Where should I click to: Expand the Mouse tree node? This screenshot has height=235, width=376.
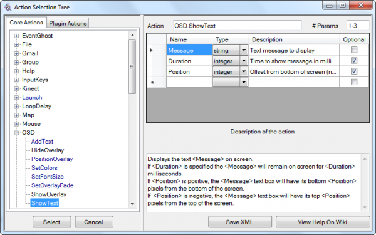coord(16,124)
